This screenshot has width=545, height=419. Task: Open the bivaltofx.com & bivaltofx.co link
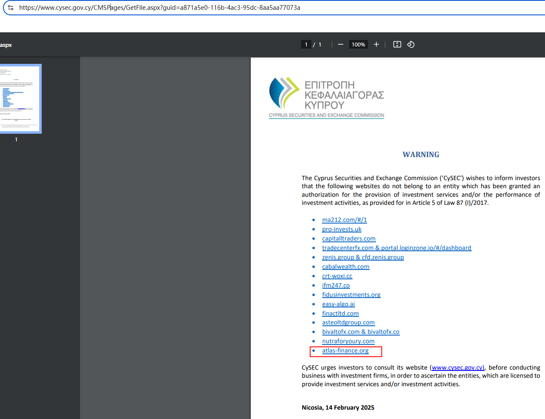(361, 332)
